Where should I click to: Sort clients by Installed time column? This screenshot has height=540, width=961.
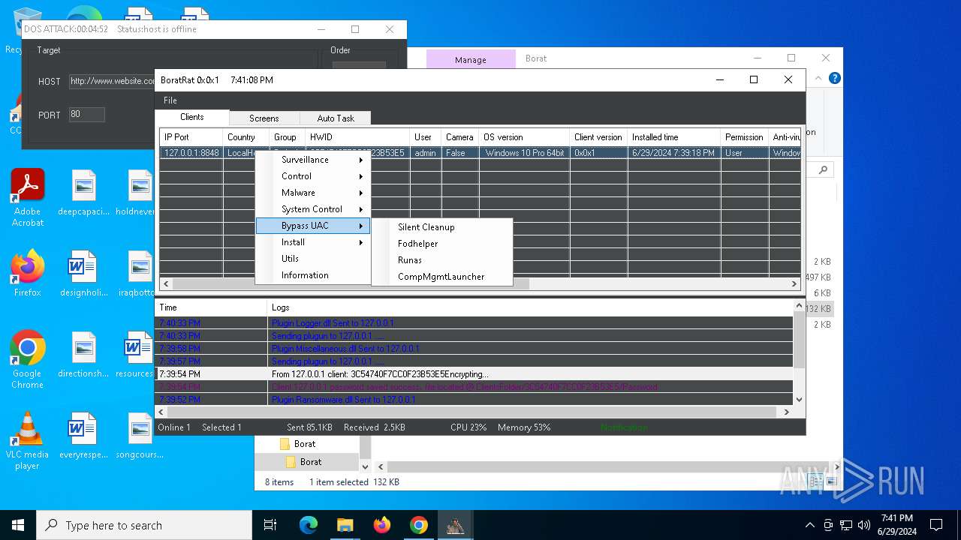pos(673,137)
